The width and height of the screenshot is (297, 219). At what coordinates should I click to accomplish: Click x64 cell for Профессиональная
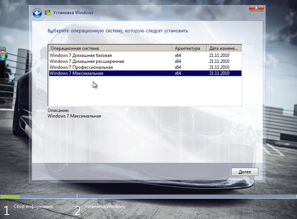tap(178, 67)
